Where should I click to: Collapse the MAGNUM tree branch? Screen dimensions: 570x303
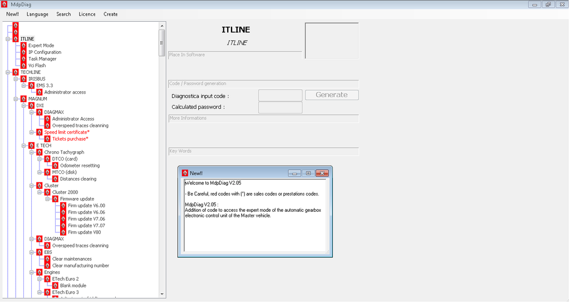(x=16, y=99)
